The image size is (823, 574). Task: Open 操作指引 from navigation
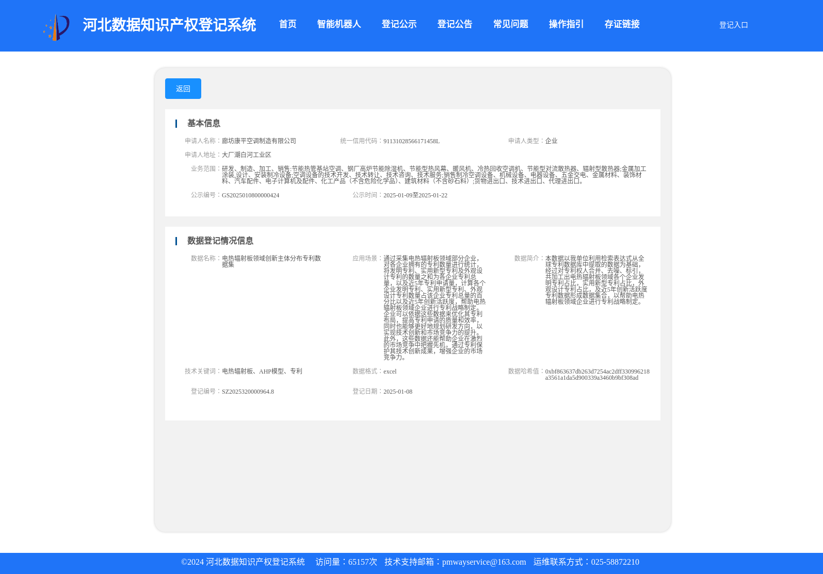click(566, 24)
